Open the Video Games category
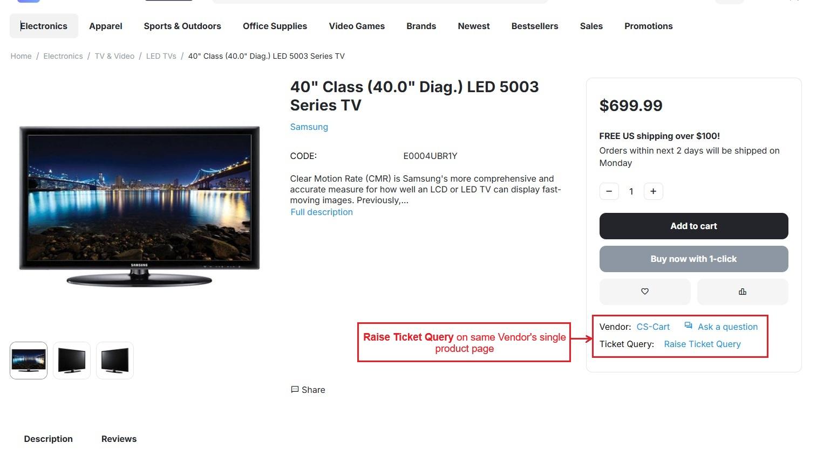This screenshot has height=450, width=837. pyautogui.click(x=357, y=26)
